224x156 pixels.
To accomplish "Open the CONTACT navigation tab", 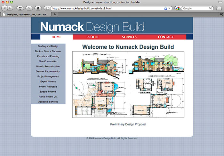I will 166,37.
